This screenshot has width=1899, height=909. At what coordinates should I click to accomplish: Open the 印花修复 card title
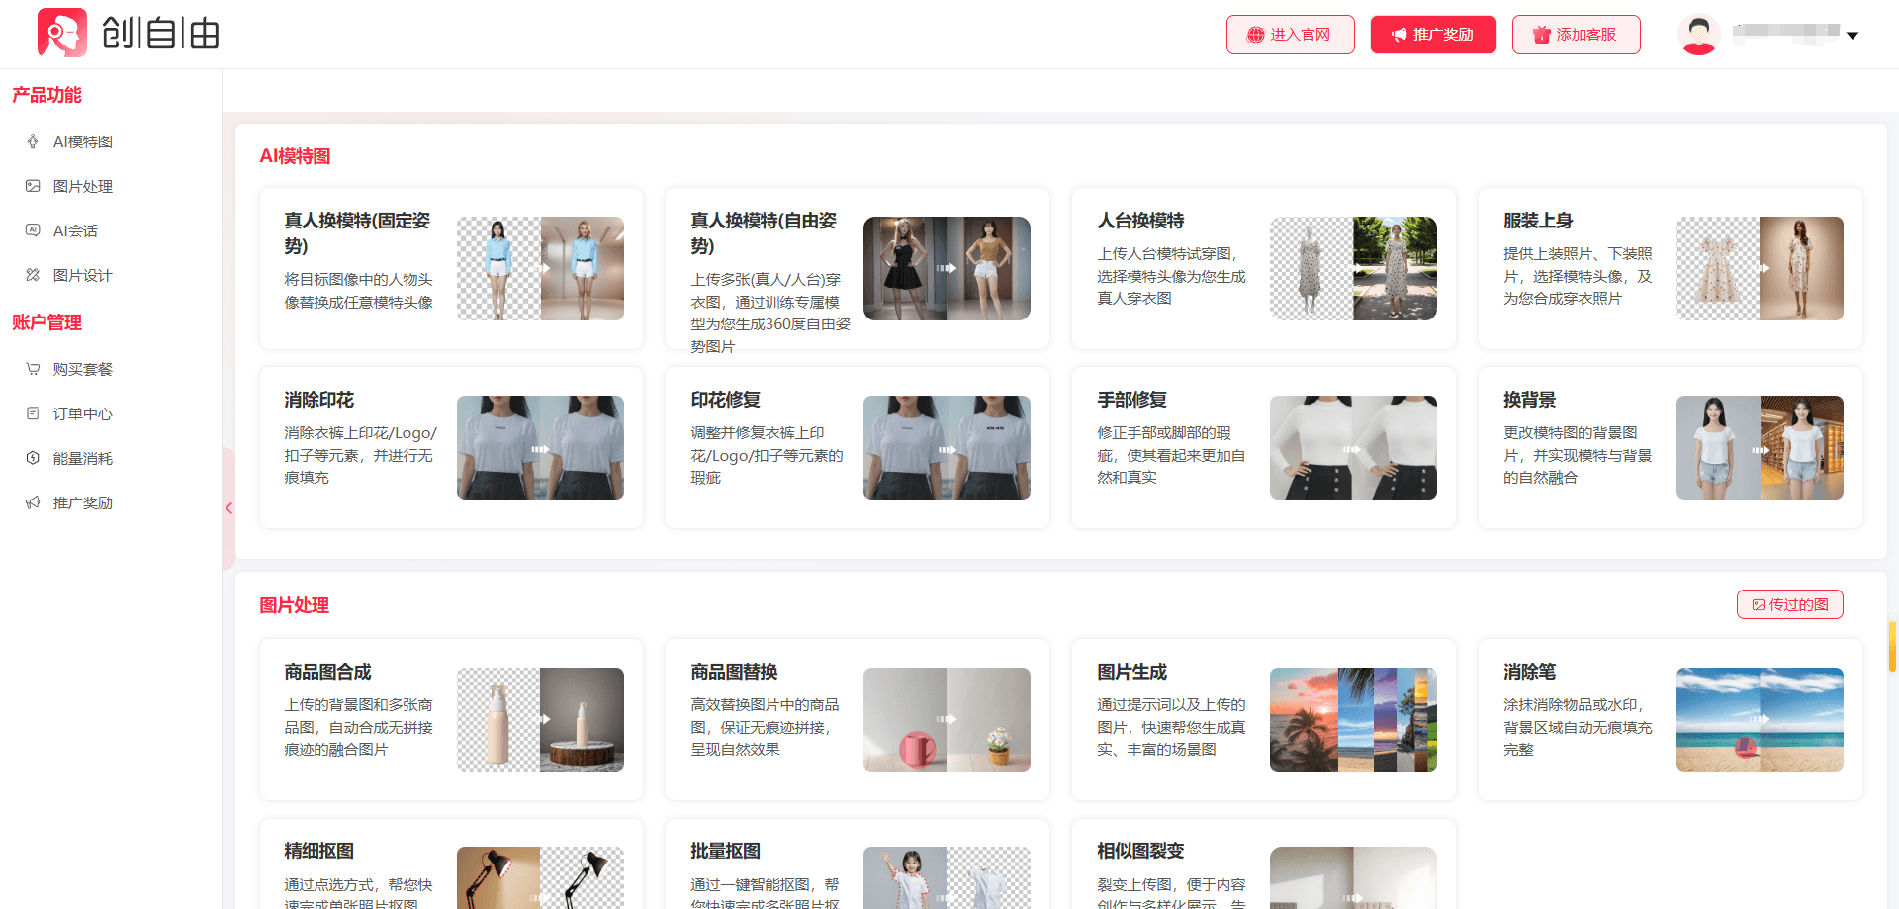[x=725, y=400]
